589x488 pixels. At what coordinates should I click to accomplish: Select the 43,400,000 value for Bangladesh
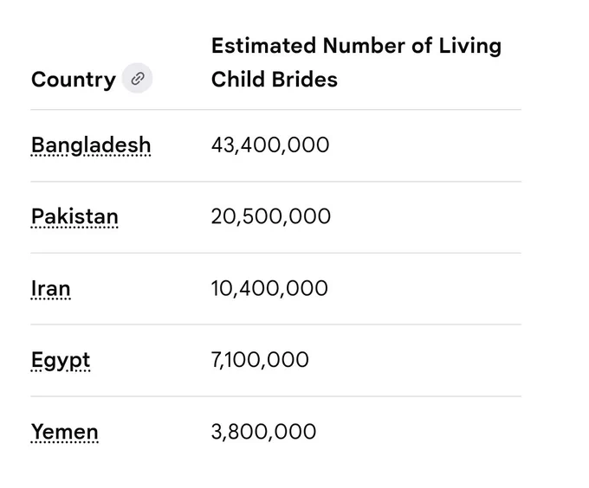click(x=270, y=145)
